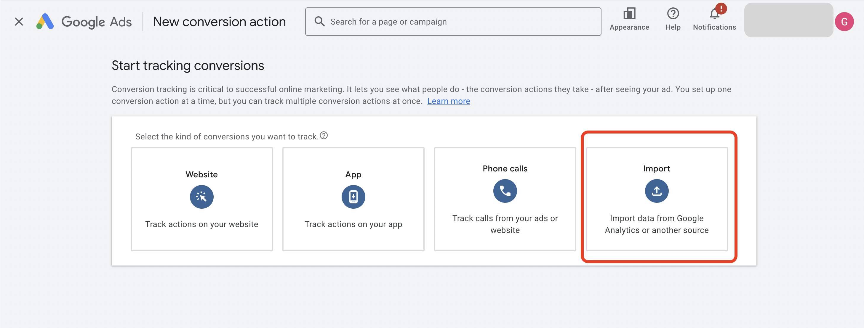Click the App download phone icon
Screen dimensions: 864x328
point(353,197)
